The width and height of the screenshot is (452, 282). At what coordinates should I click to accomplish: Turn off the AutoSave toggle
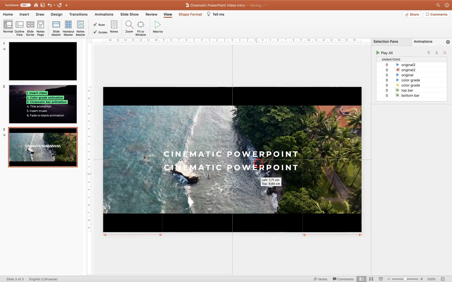[25, 5]
